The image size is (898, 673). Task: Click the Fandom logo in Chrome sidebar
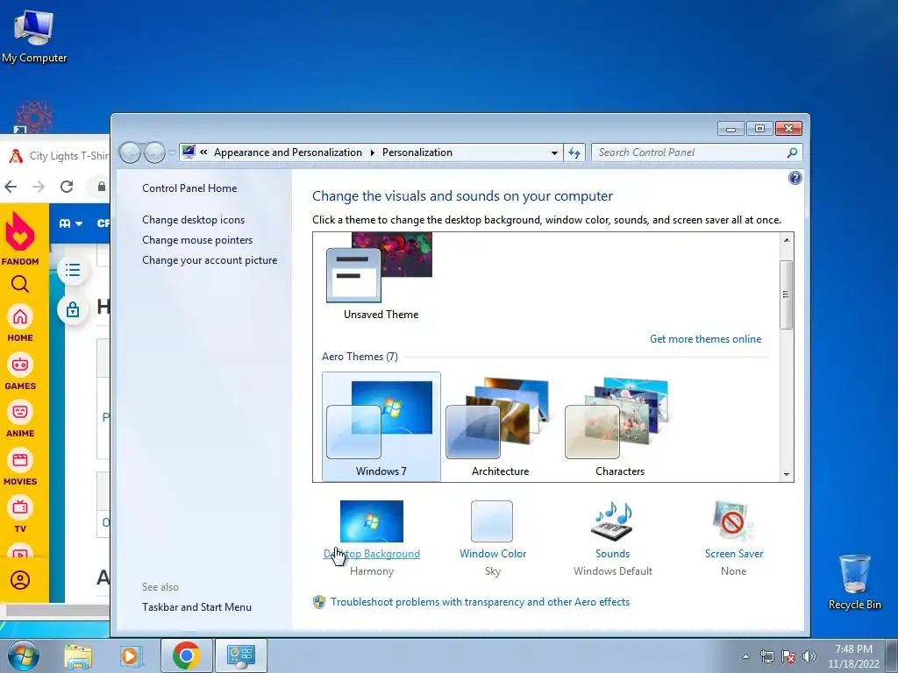[x=20, y=238]
